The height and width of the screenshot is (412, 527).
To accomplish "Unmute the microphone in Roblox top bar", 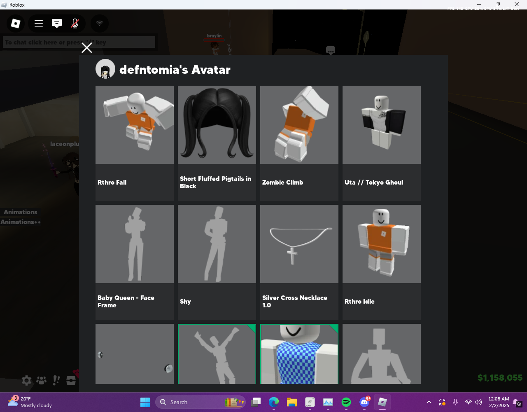I will tap(75, 23).
